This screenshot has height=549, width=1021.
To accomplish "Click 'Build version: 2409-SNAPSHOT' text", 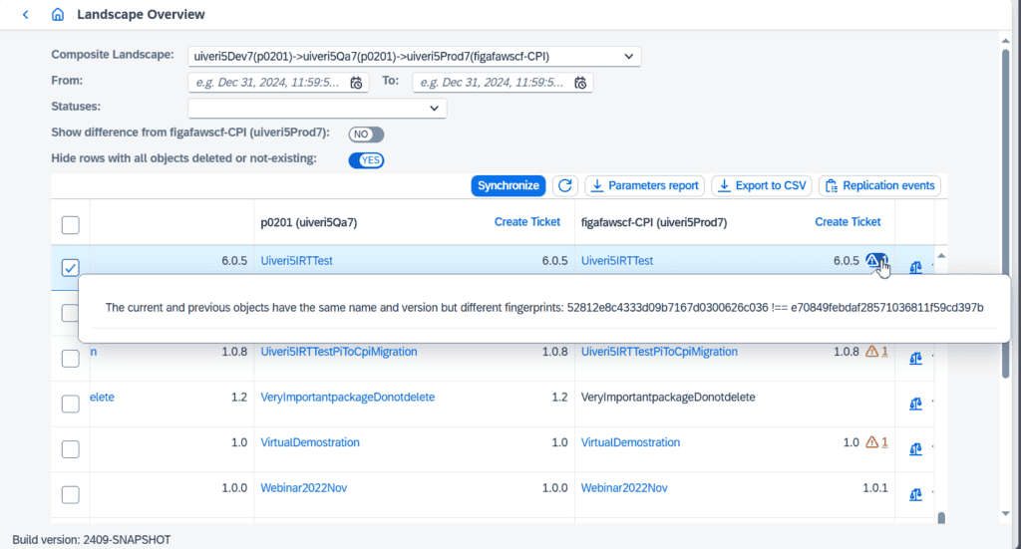I will click(91, 540).
